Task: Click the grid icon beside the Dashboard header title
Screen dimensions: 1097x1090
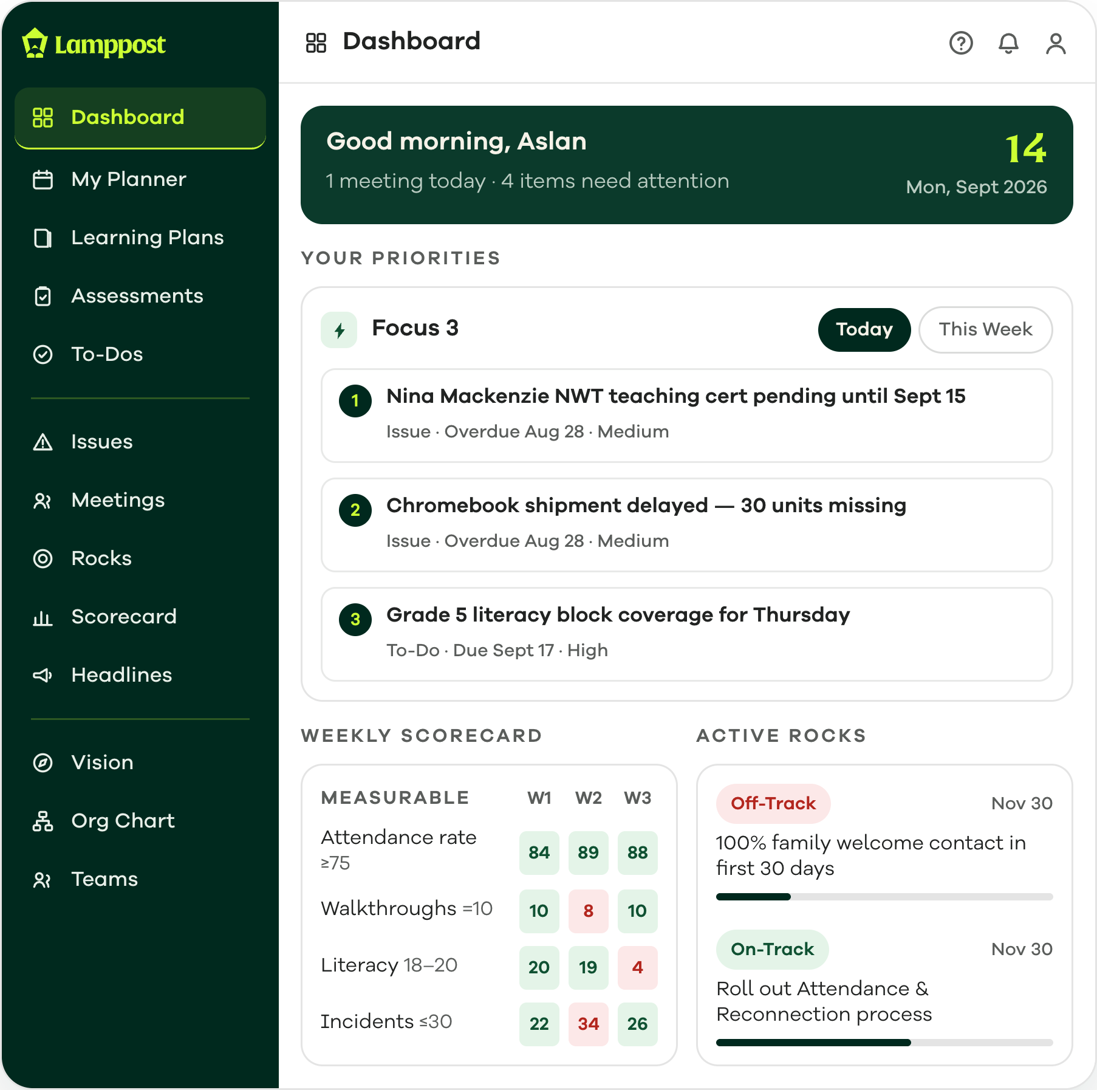Action: tap(316, 43)
